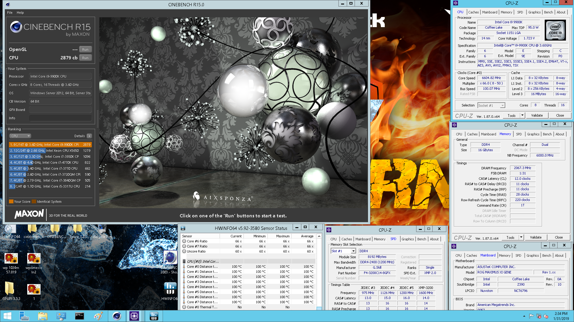
Task: Select the Intel Core i5-3317U ranking row
Action: click(50, 186)
